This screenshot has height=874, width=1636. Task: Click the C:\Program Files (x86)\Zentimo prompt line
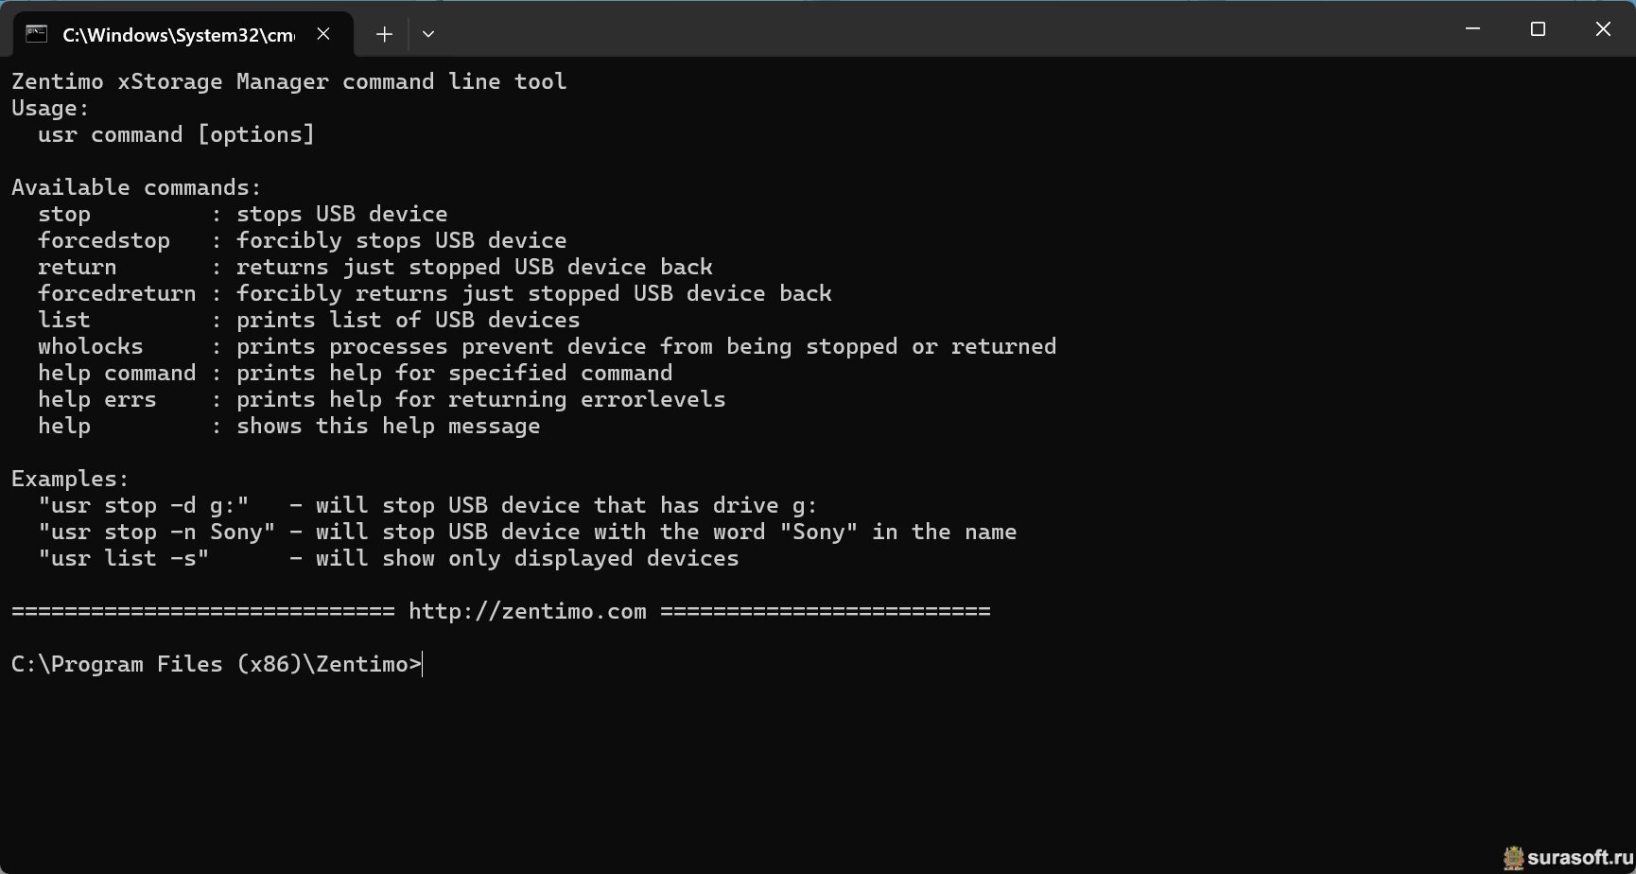click(216, 664)
